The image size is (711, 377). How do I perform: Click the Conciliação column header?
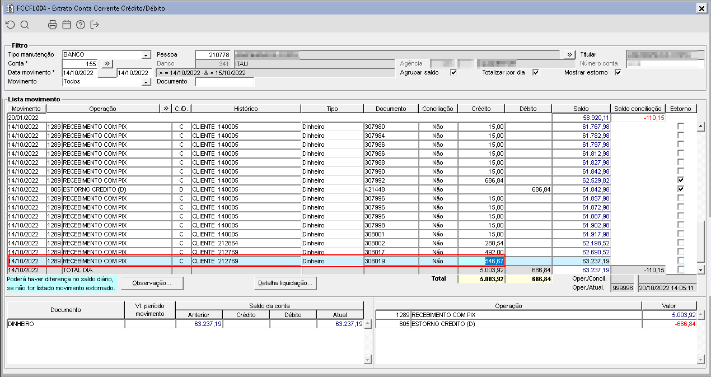(438, 108)
